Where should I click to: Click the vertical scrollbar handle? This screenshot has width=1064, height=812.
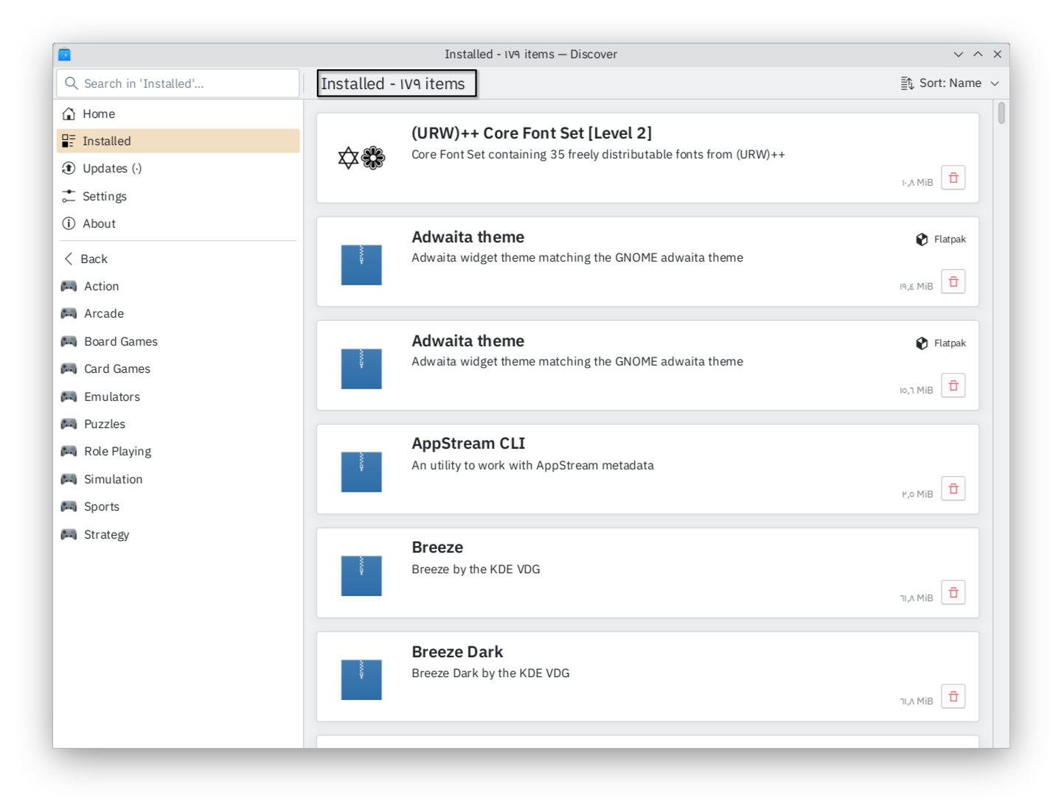(x=1001, y=113)
